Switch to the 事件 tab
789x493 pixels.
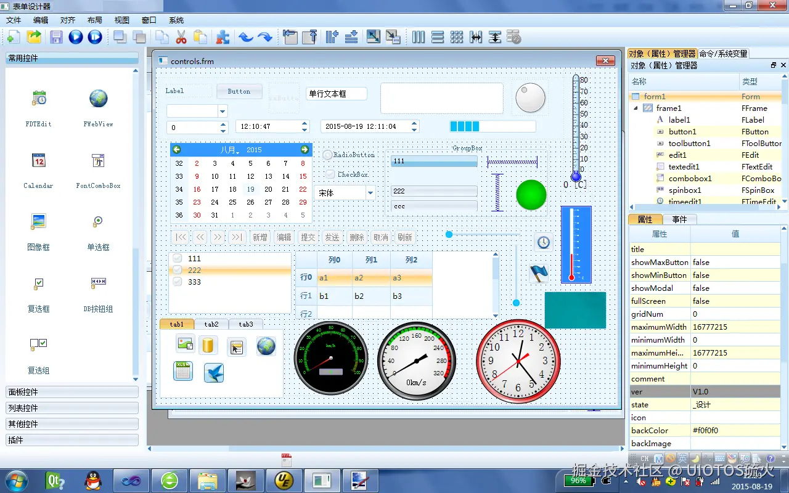679,219
